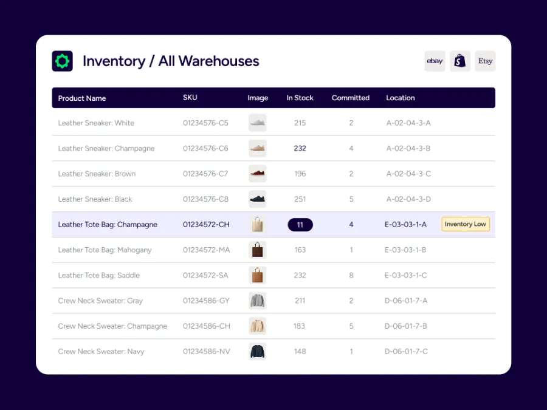The width and height of the screenshot is (547, 410).
Task: Click the Location column header
Action: click(400, 98)
